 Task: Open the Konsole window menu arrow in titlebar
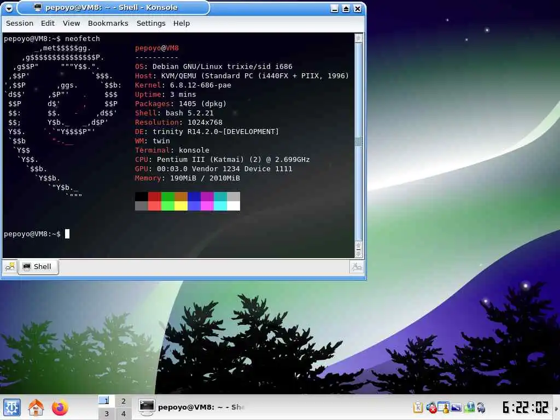pyautogui.click(x=9, y=8)
